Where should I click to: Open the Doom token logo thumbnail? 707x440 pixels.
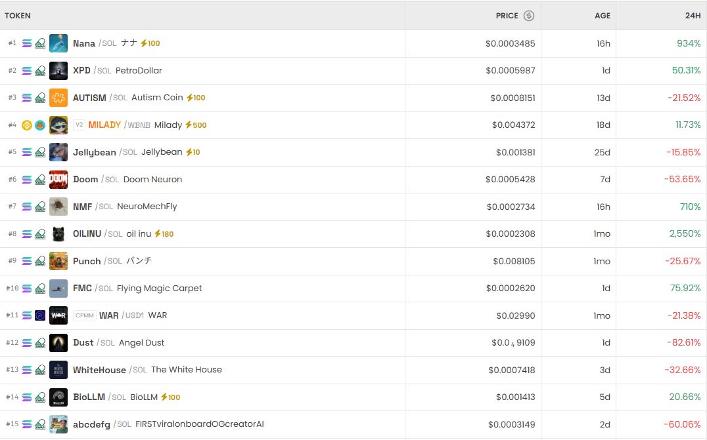coord(58,180)
